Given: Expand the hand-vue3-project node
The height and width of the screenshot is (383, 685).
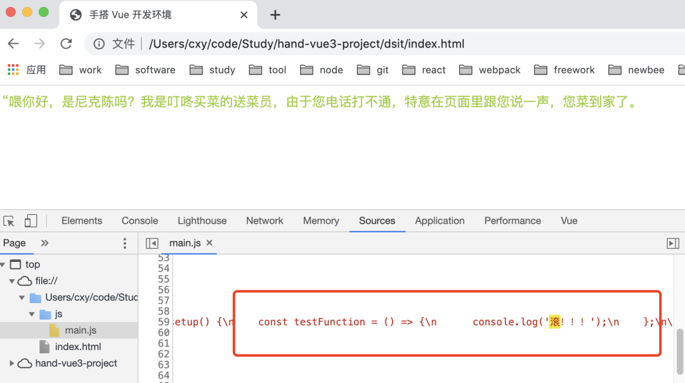Looking at the screenshot, I should 12,363.
